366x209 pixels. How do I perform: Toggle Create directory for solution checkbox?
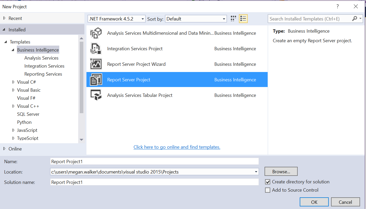[x=268, y=182]
